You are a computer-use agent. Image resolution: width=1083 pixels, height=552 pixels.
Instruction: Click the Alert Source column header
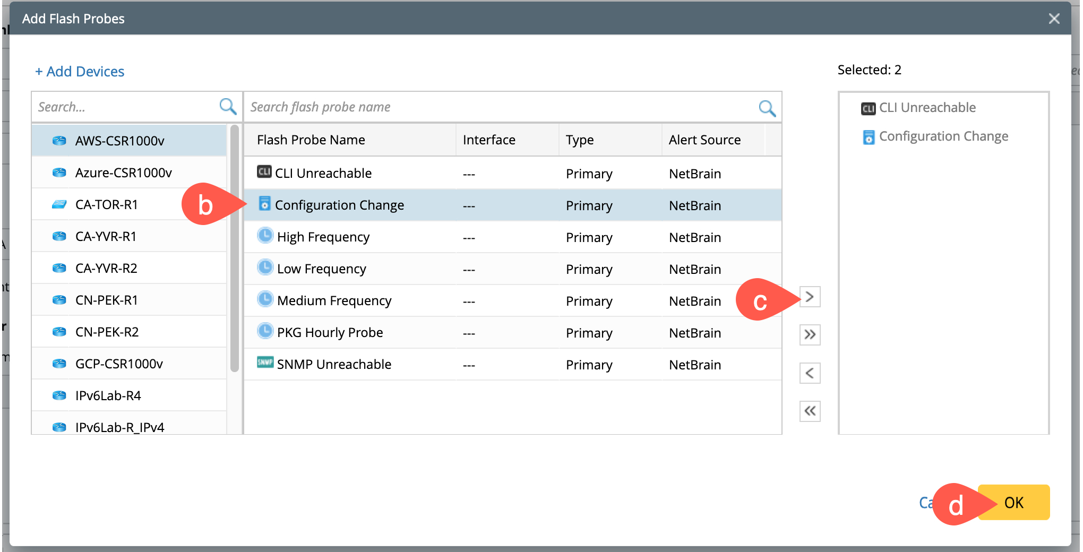pos(704,140)
